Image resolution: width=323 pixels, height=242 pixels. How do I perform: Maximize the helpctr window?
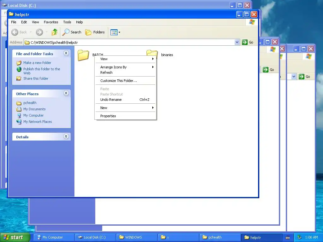[247, 14]
